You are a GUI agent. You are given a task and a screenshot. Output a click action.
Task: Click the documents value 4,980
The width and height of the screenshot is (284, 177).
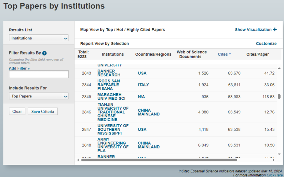pos(203,112)
